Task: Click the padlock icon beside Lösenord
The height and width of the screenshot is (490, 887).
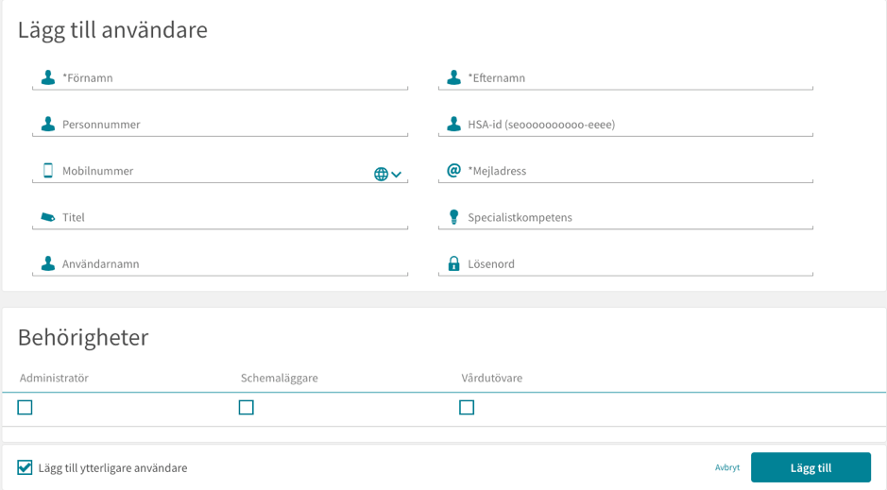Action: point(453,263)
